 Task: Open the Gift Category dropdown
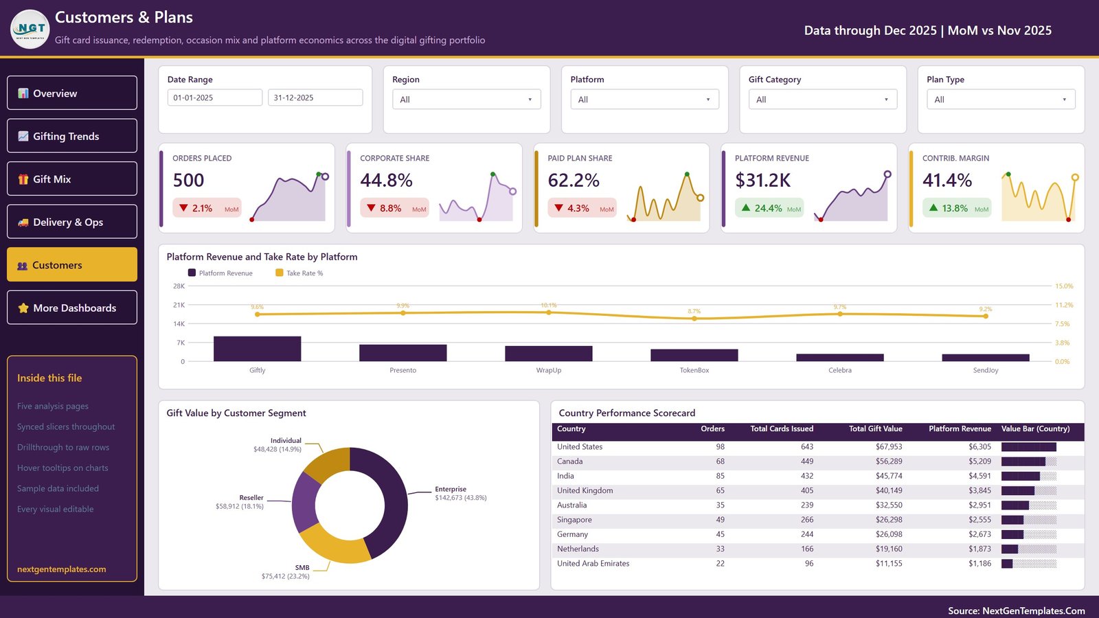[823, 100]
